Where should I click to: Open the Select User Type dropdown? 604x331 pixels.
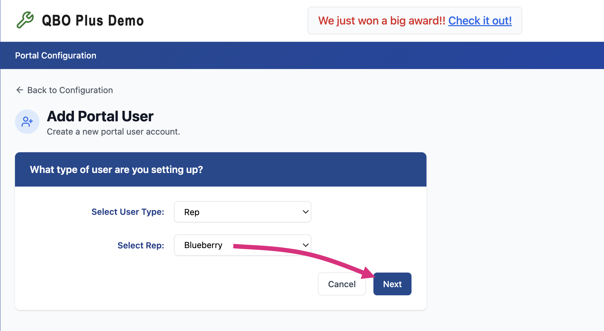[242, 212]
